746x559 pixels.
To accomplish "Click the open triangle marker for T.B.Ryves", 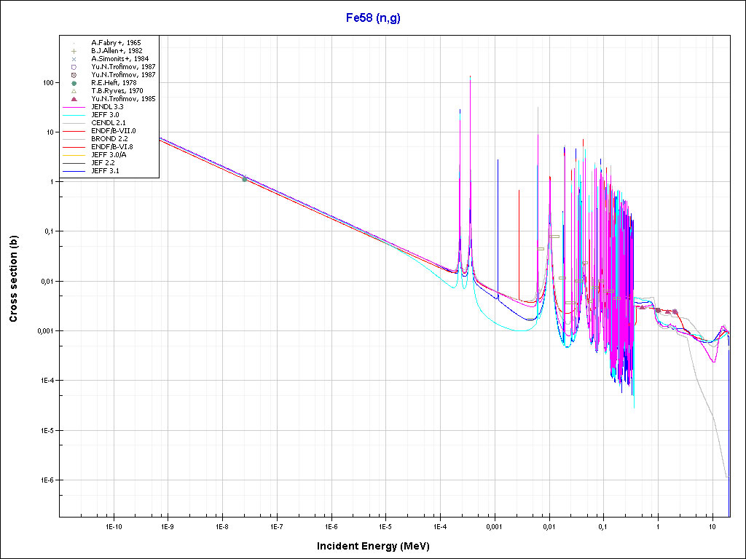I will 74,91.
